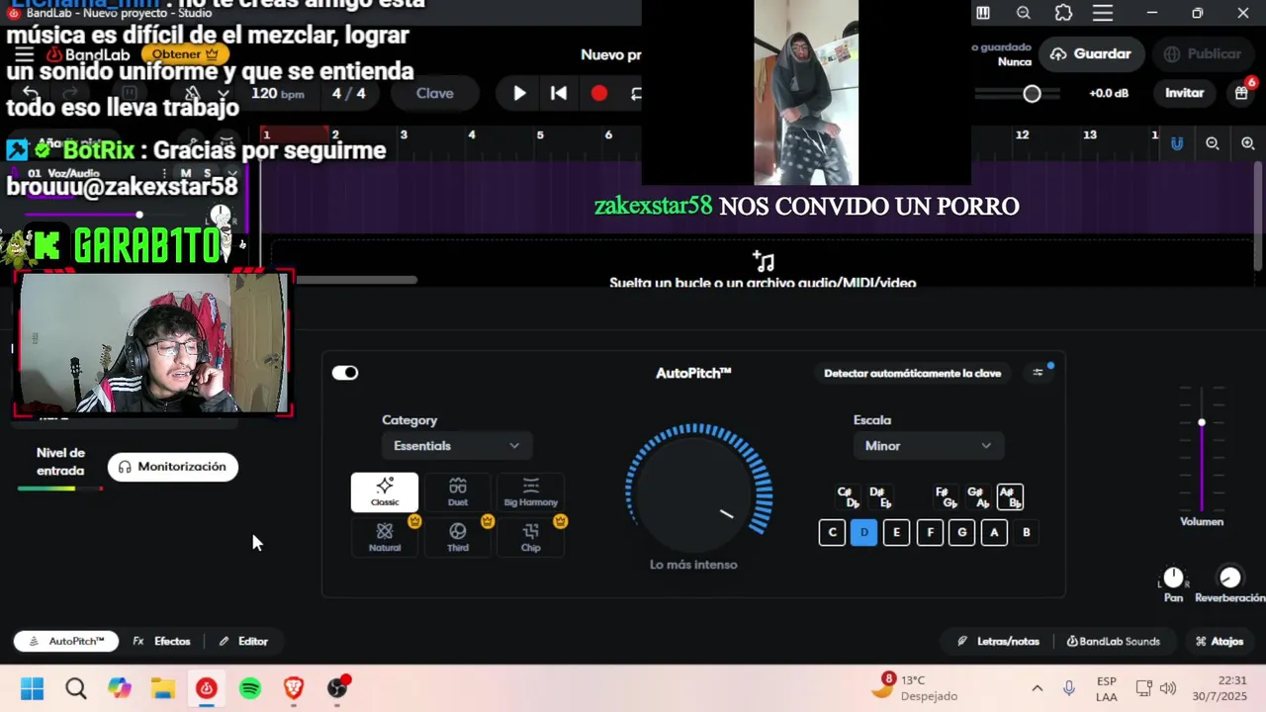Return to the start of the project
Image resolution: width=1266 pixels, height=712 pixels.
pyautogui.click(x=559, y=93)
